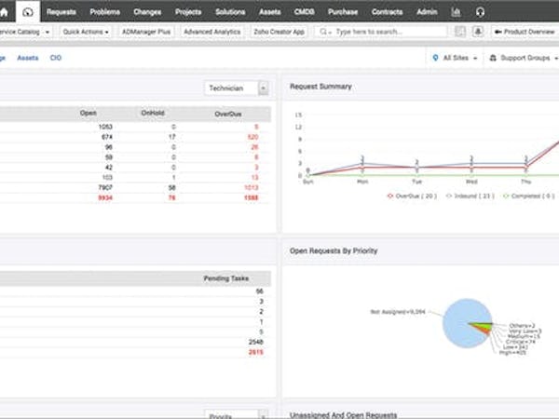Toggle the OverDue series in chart legend
The height and width of the screenshot is (419, 559).
(412, 196)
